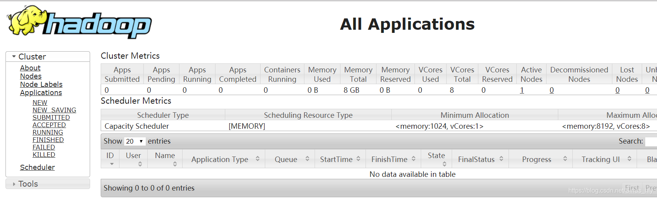The image size is (657, 198).
Task: Click the Cluster Metrics heading
Action: 130,56
